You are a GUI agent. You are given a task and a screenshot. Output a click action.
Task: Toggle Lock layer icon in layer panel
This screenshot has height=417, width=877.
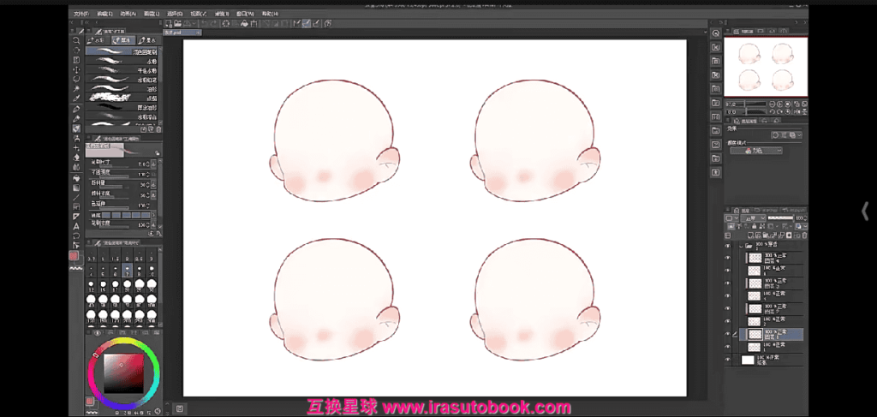click(x=754, y=226)
